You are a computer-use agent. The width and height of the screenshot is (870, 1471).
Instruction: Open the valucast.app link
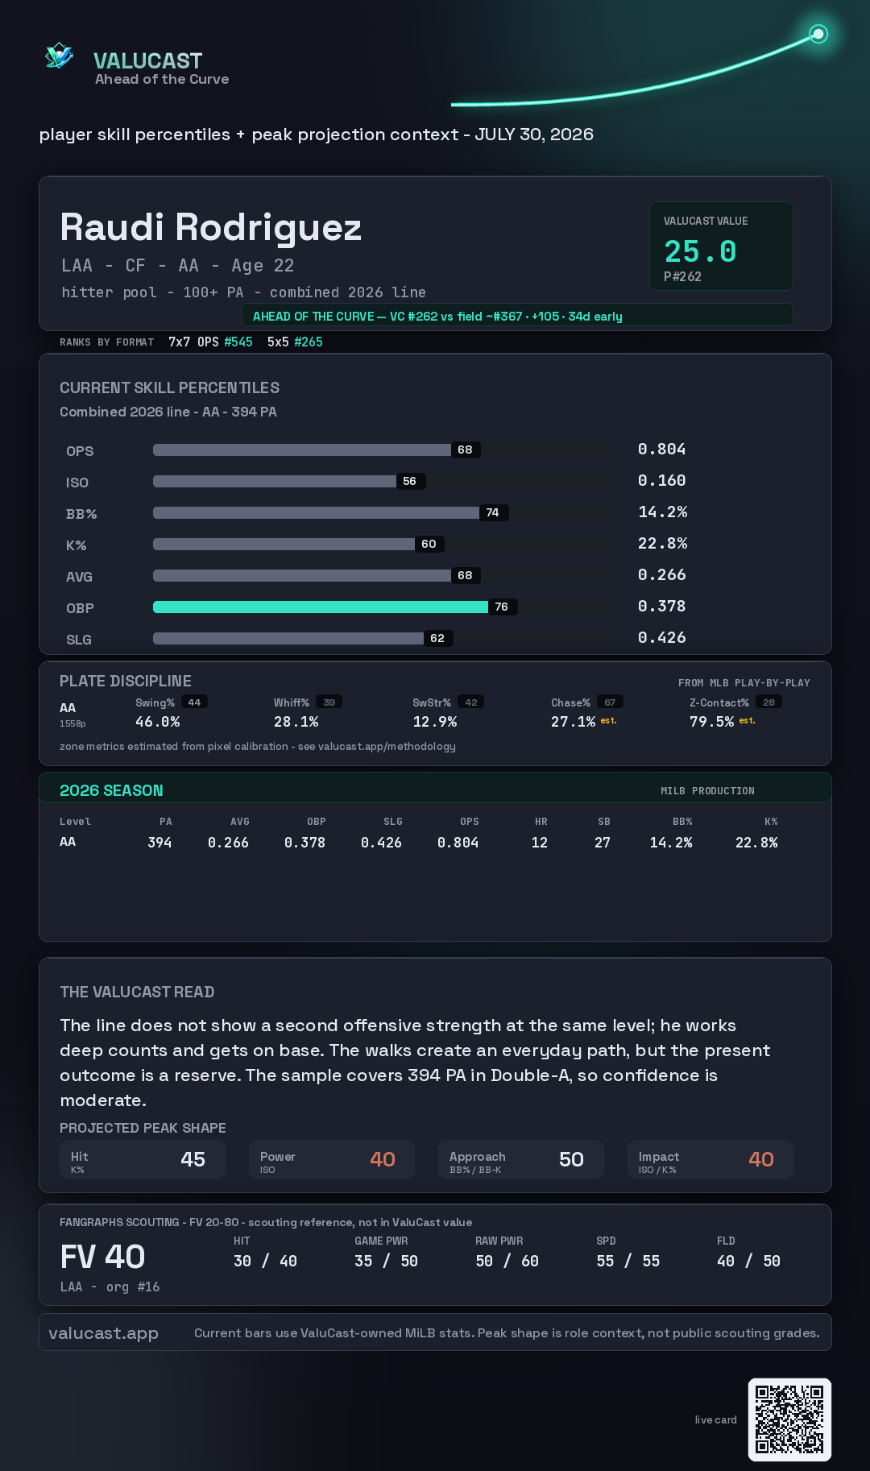pyautogui.click(x=103, y=1333)
